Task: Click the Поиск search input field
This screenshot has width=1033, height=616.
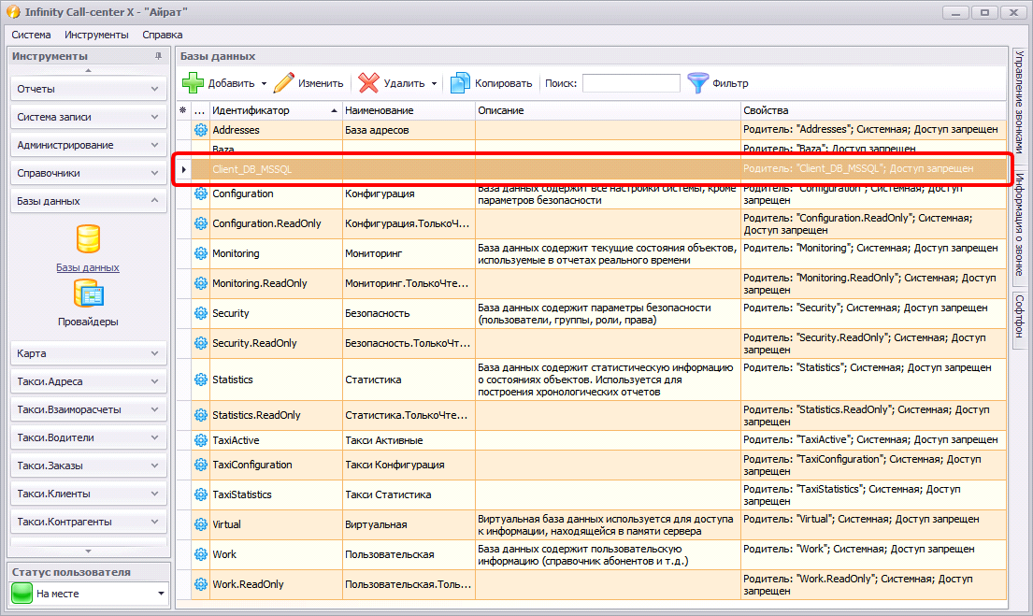Action: pyautogui.click(x=631, y=83)
